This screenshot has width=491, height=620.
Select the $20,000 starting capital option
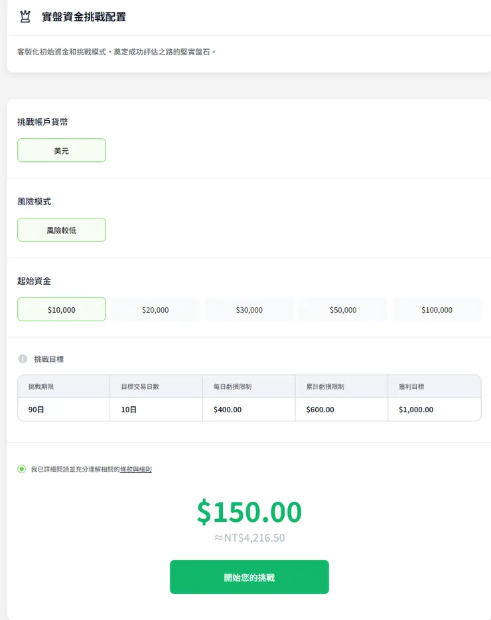(x=155, y=309)
